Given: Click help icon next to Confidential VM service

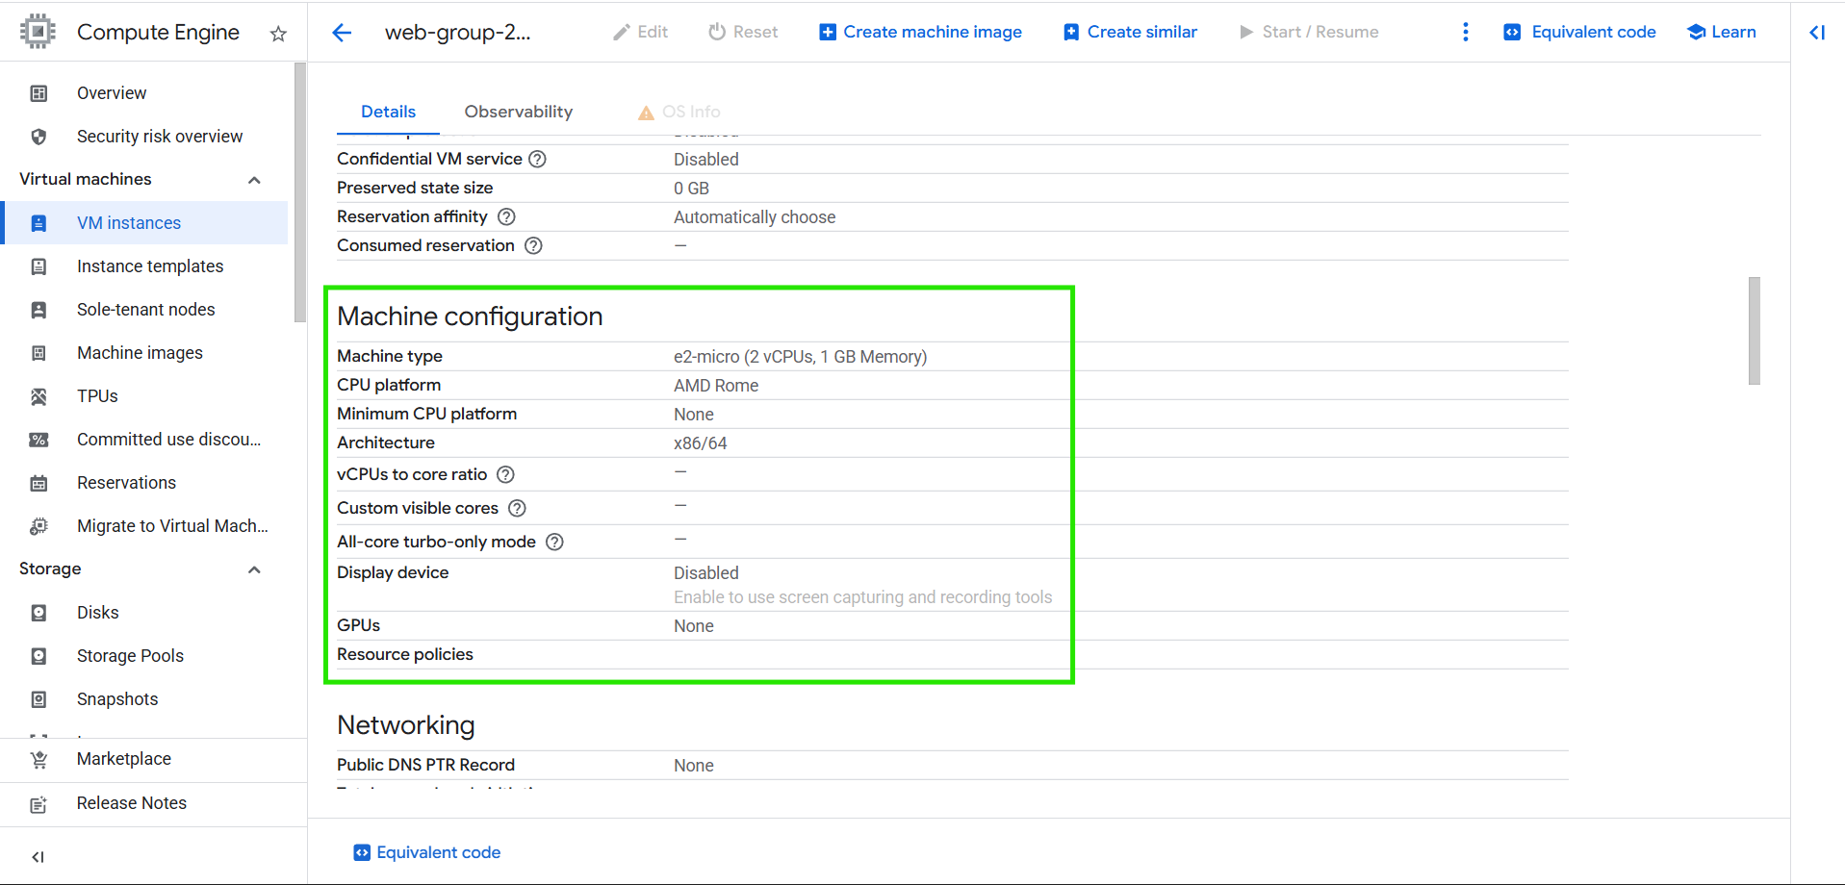Looking at the screenshot, I should (x=538, y=159).
